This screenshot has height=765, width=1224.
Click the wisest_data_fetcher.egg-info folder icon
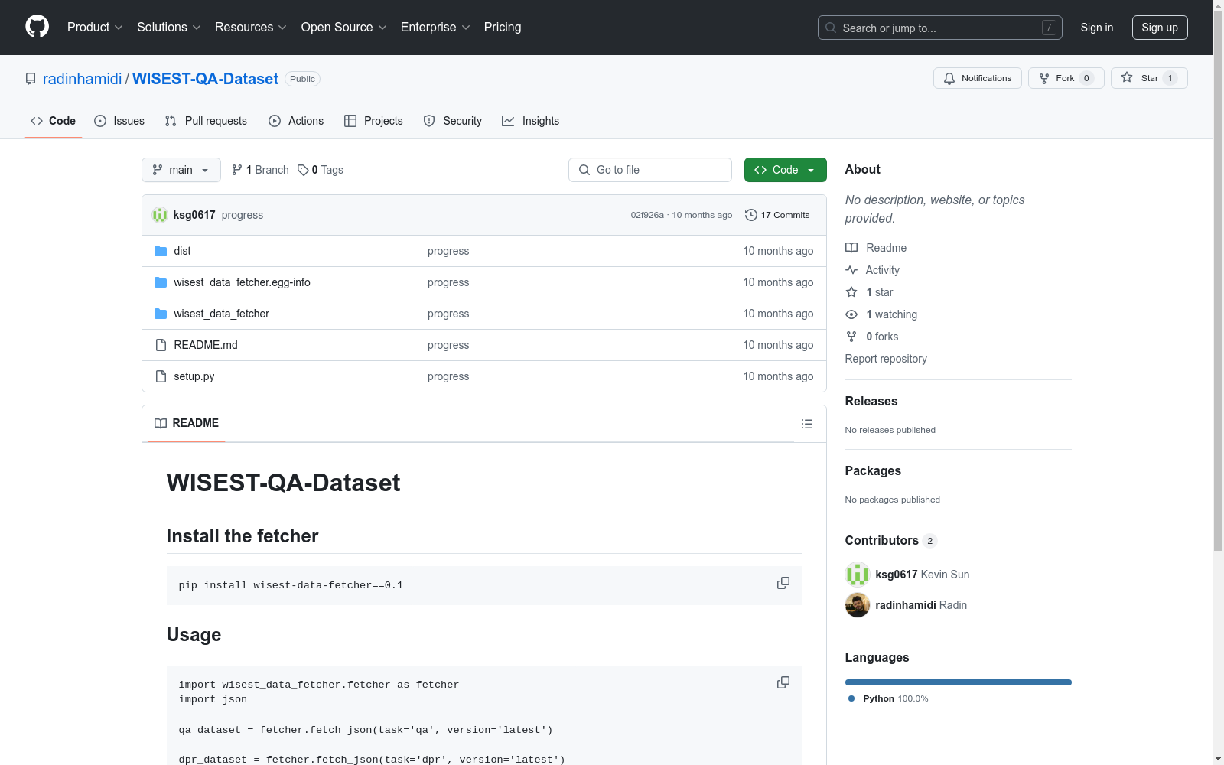161,282
